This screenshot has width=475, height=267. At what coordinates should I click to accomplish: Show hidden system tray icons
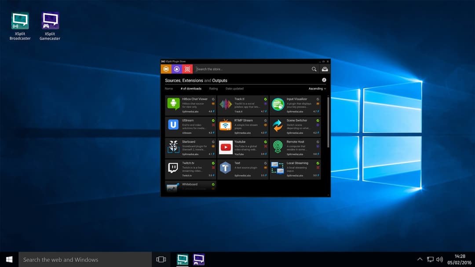420,260
